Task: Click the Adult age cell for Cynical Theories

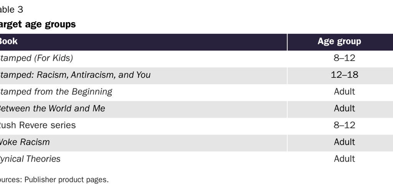Action: (344, 159)
